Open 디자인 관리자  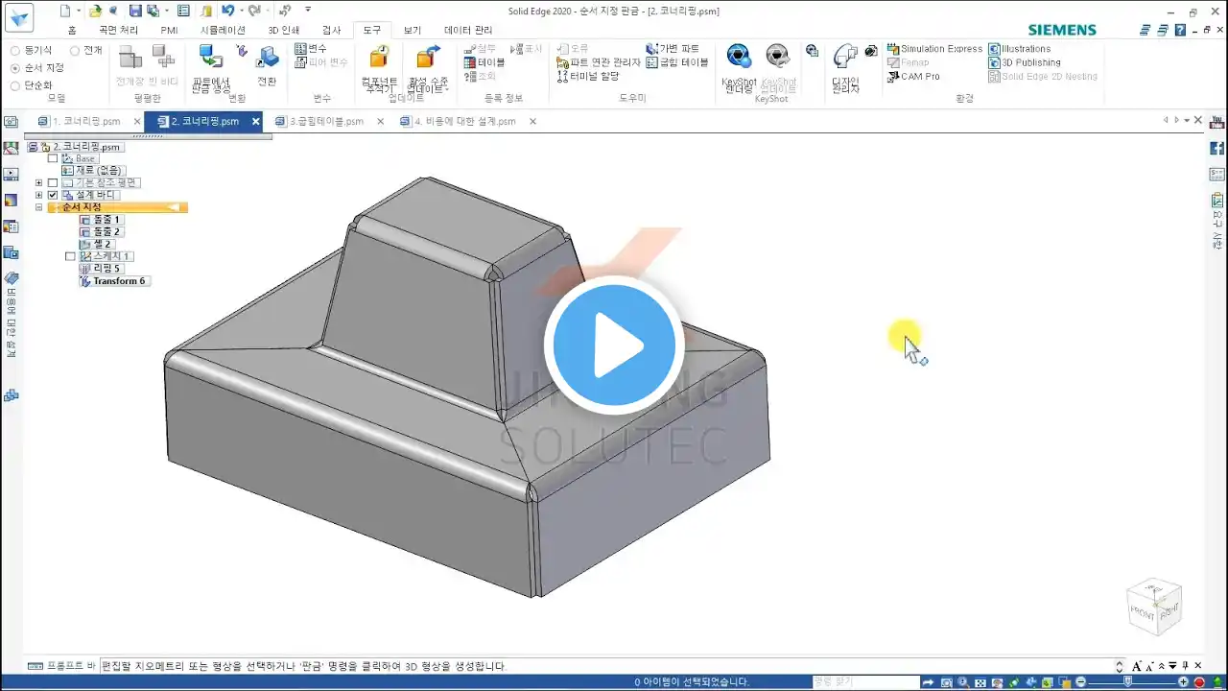tap(845, 69)
